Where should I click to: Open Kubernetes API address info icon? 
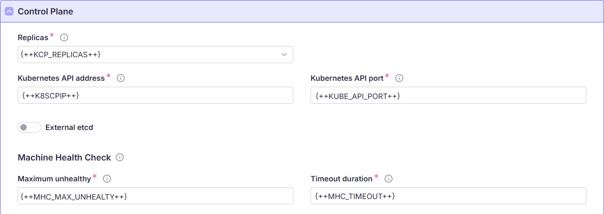pos(121,78)
